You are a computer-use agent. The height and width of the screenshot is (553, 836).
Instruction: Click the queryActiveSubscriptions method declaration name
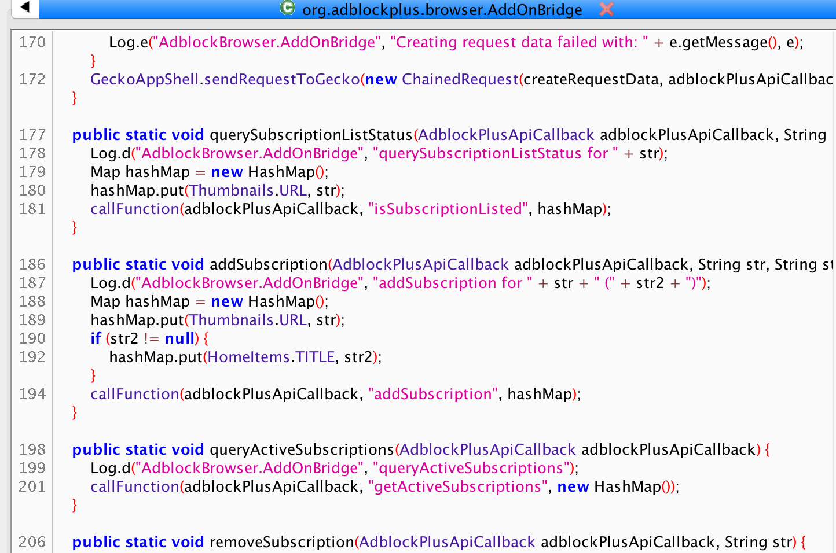(x=302, y=449)
